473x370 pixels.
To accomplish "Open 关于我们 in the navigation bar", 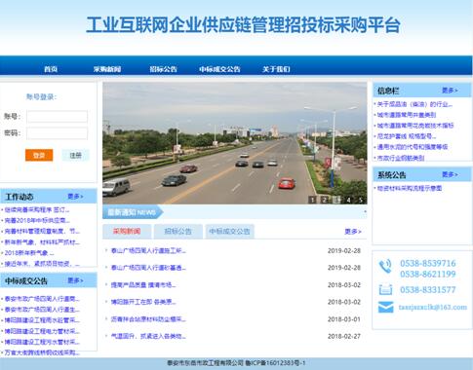I will pyautogui.click(x=276, y=69).
